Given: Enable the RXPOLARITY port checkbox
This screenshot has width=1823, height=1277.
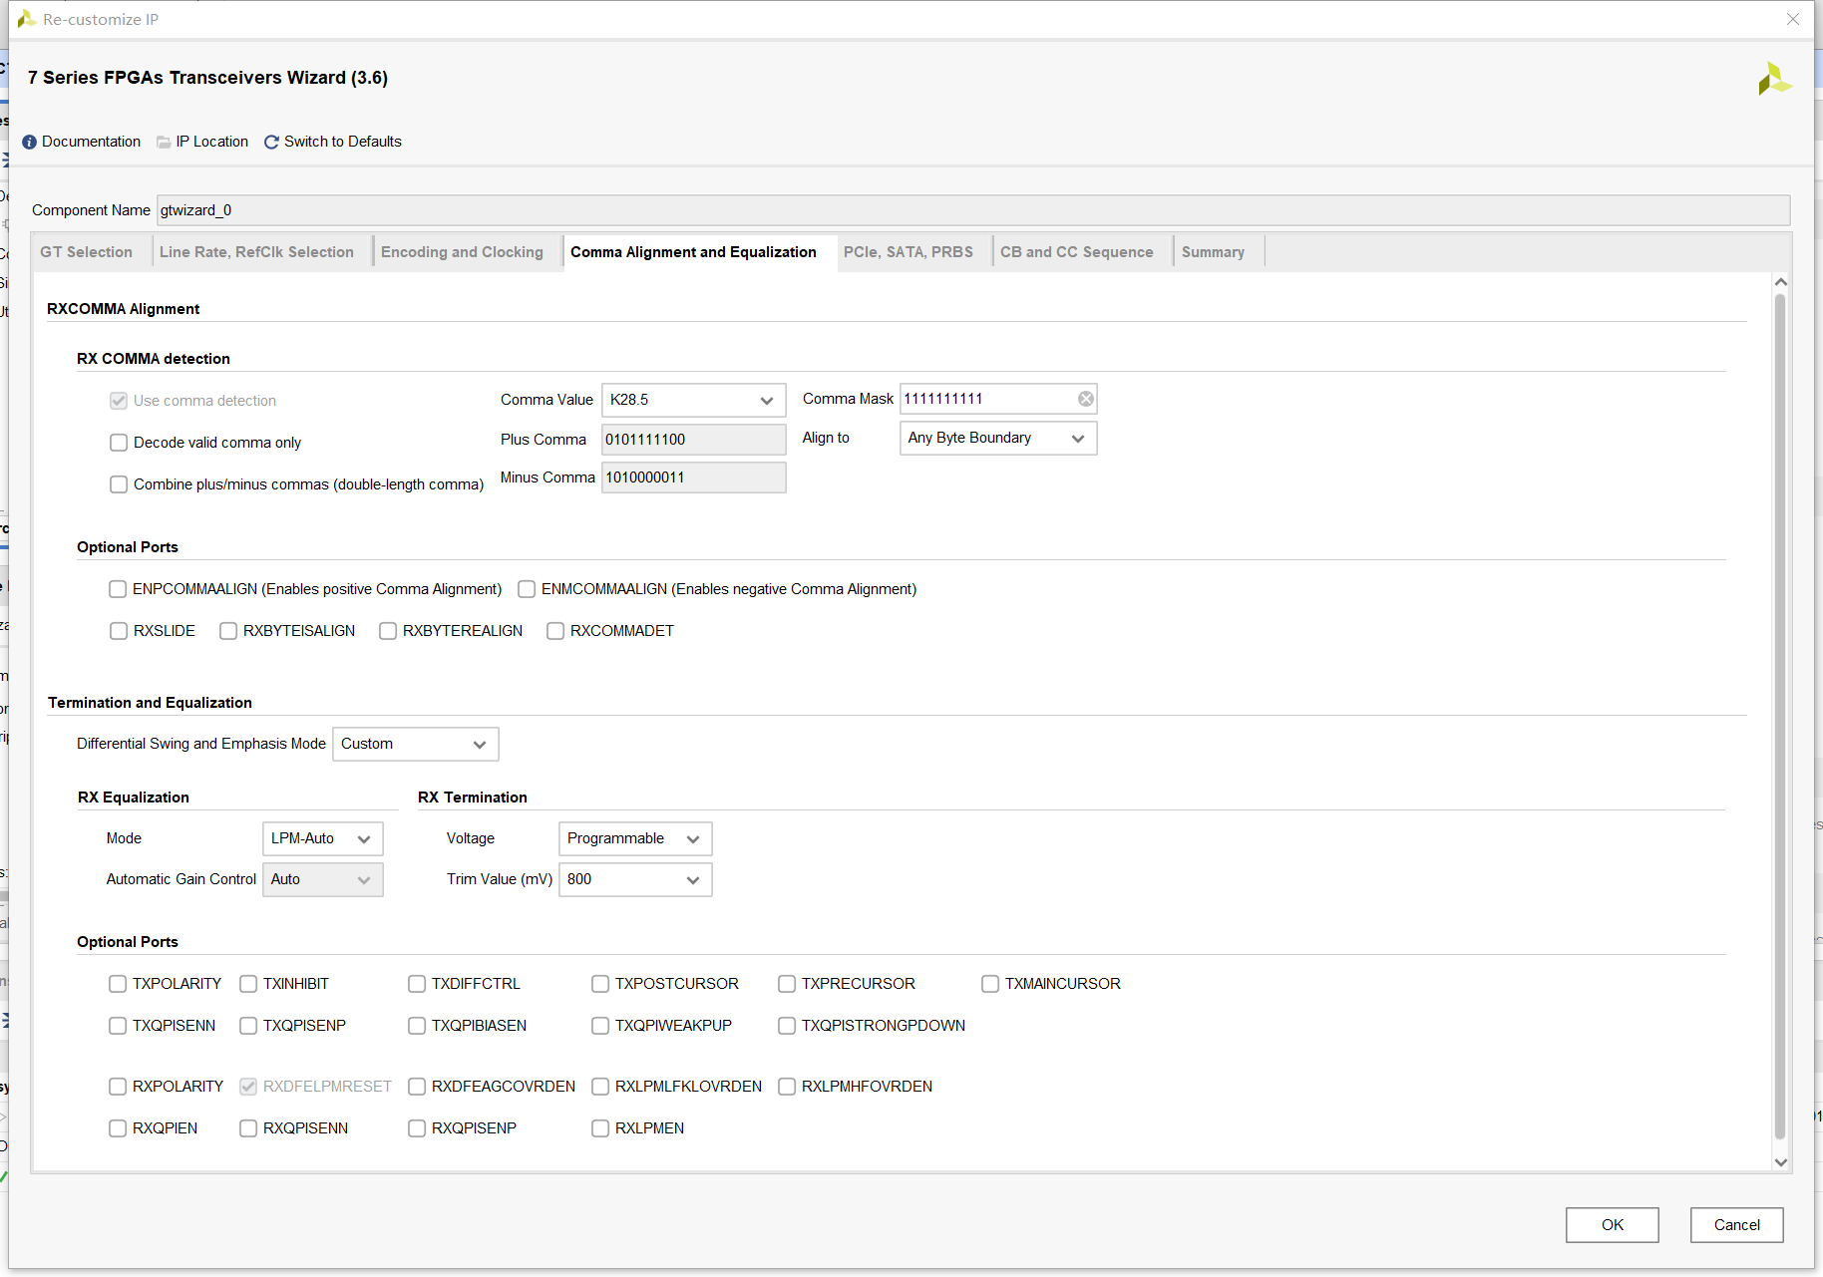Looking at the screenshot, I should (118, 1087).
